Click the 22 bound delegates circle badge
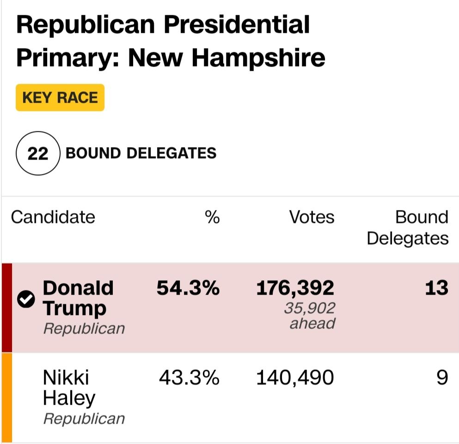This screenshot has width=459, height=444. click(x=37, y=154)
